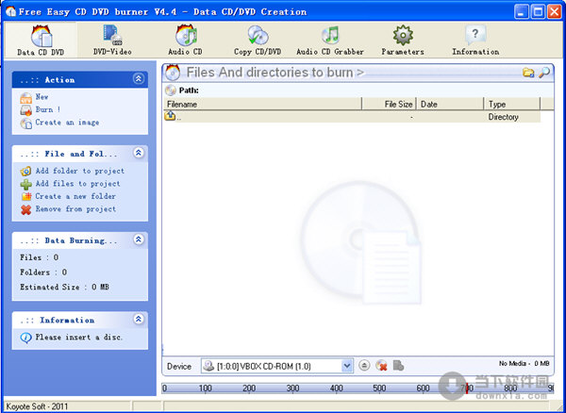Click the erase disc icon
Viewport: 566px width, 413px height.
(x=381, y=366)
